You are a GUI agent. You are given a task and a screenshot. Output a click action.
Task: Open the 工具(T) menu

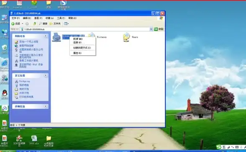pos(61,18)
